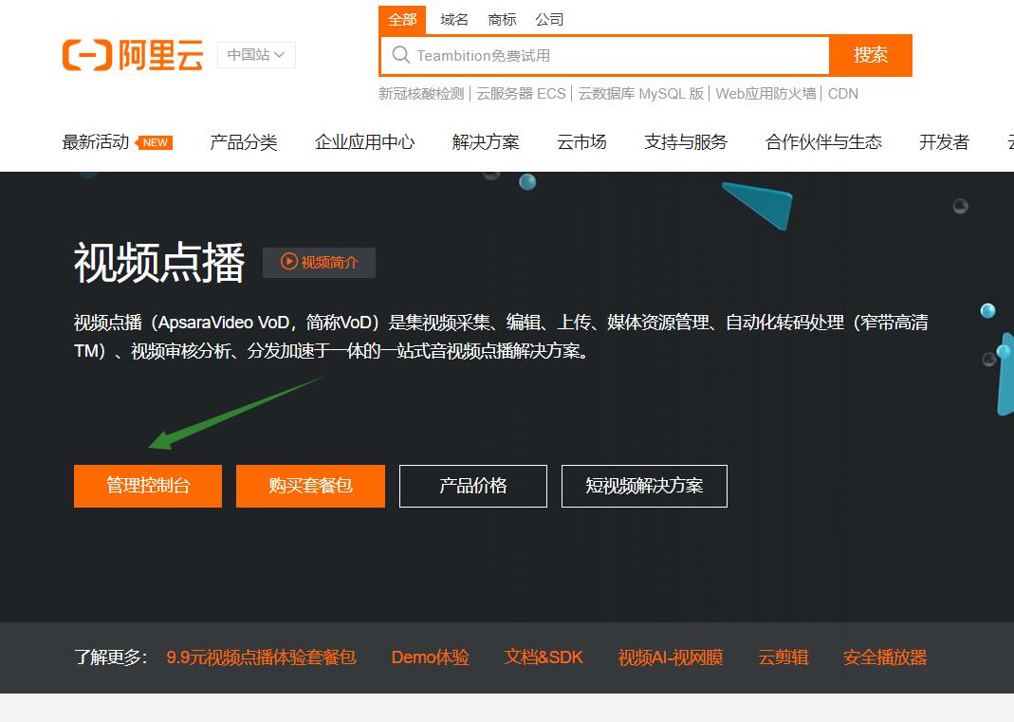Click the 管理控制台 button
Image resolution: width=1014 pixels, height=722 pixels.
148,486
